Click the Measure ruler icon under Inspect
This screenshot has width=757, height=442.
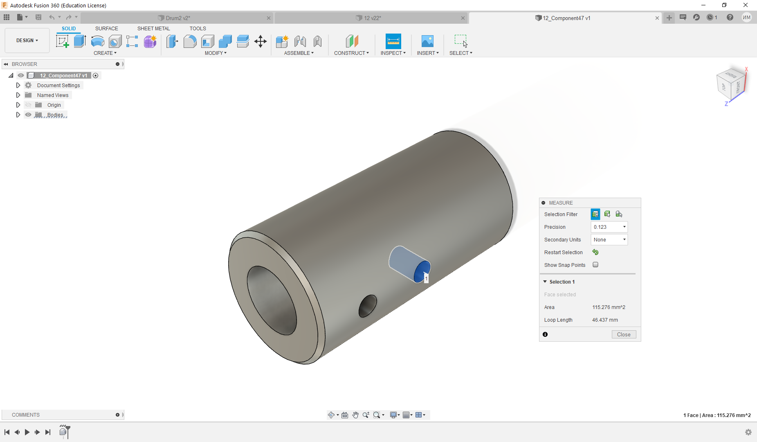(393, 41)
